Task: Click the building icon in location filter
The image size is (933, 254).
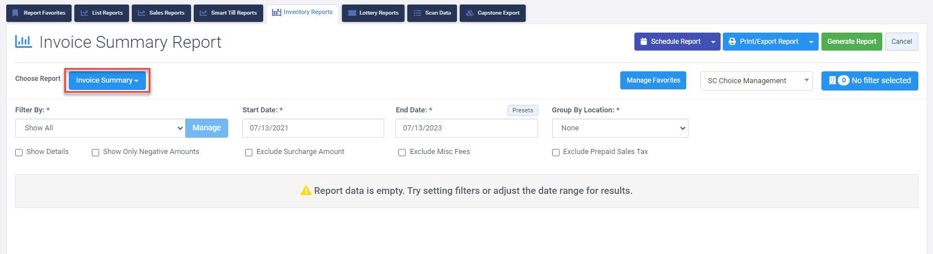Action: [832, 80]
